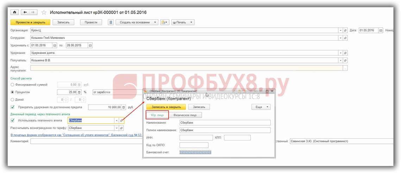Open the Соглашение об уплате алиментов link
Viewport: 401px width, 173px height.
76,135
